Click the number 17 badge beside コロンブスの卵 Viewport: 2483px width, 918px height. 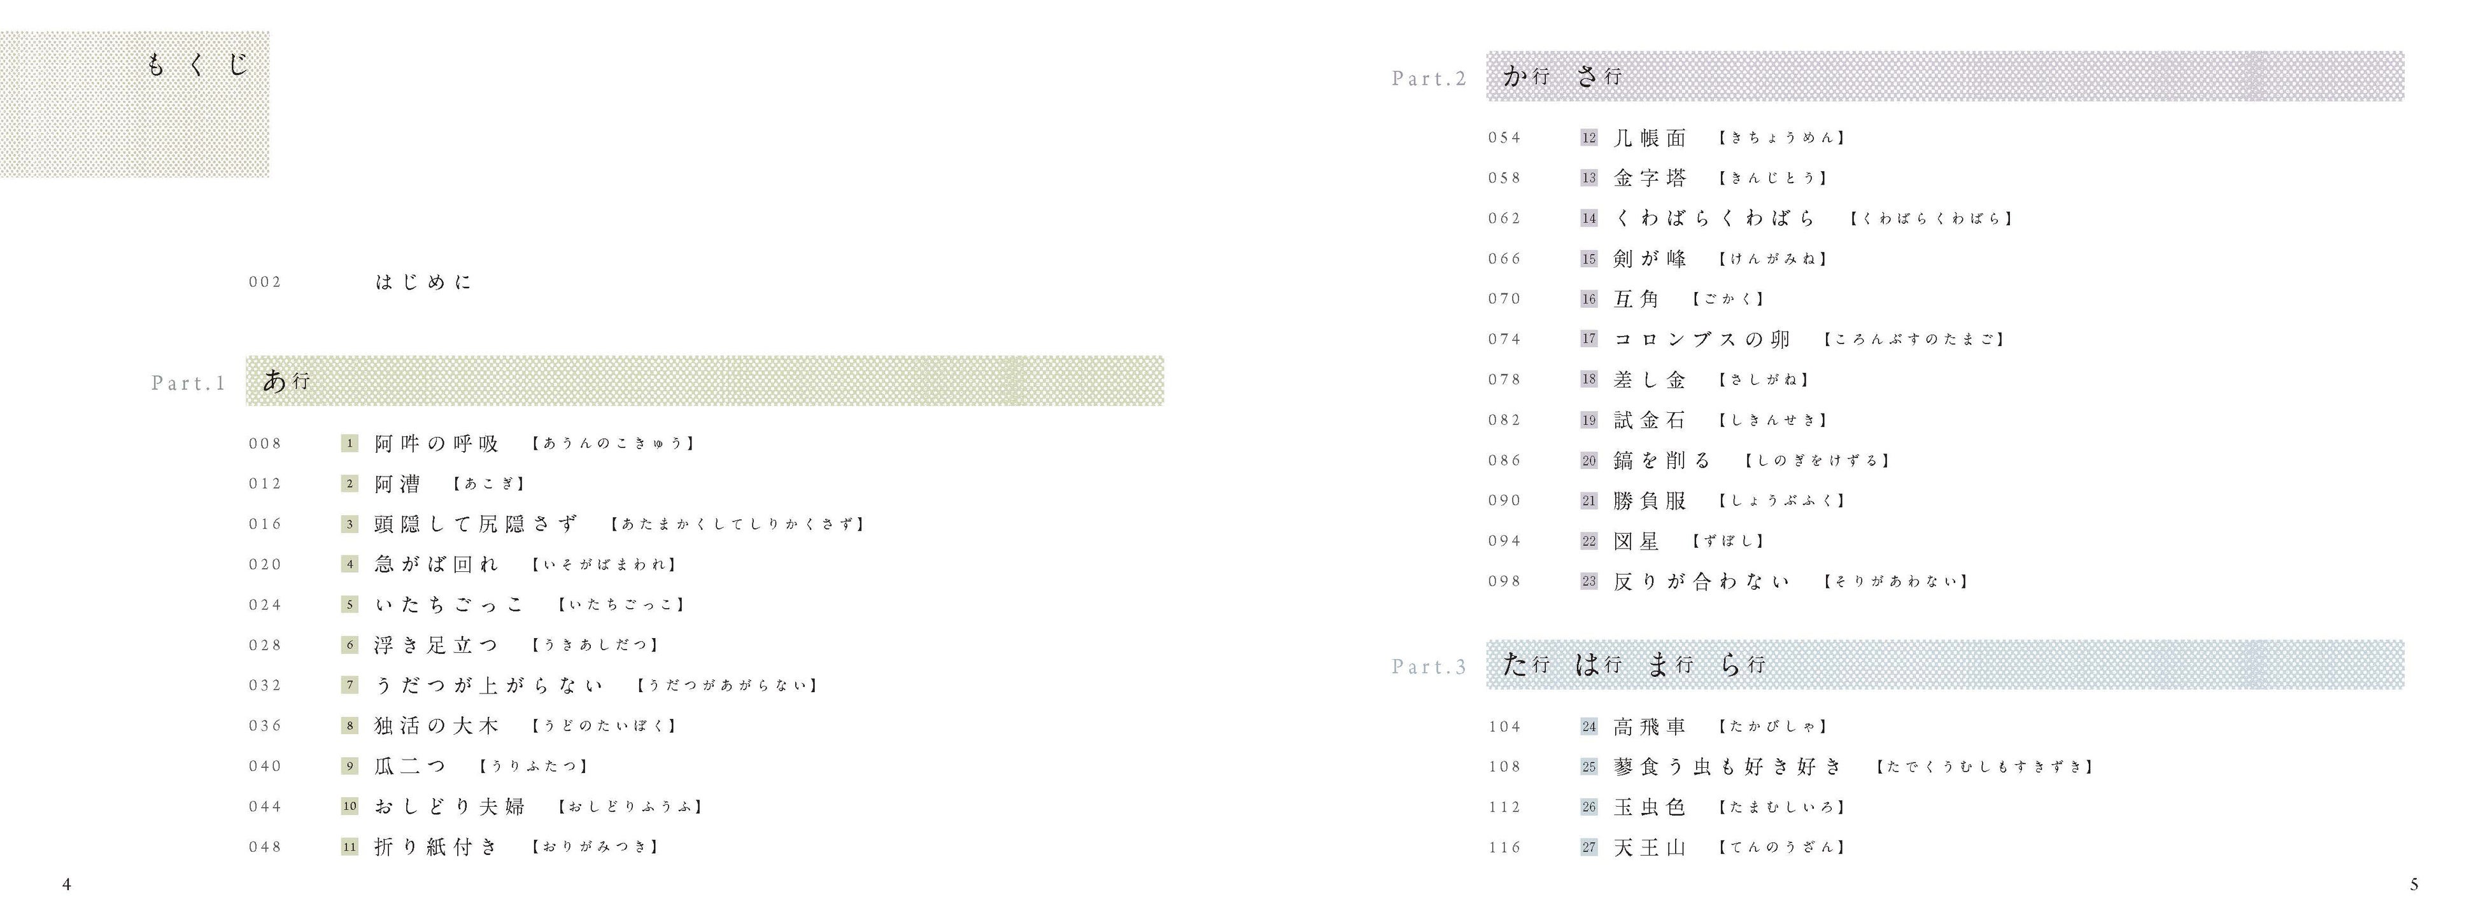tap(1588, 339)
